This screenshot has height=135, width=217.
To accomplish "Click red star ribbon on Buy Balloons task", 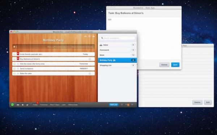I will coord(18,59).
